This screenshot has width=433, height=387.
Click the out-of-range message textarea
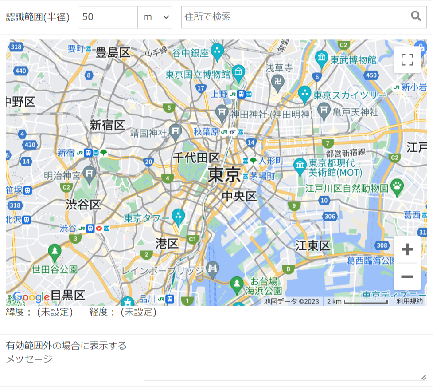pyautogui.click(x=285, y=360)
